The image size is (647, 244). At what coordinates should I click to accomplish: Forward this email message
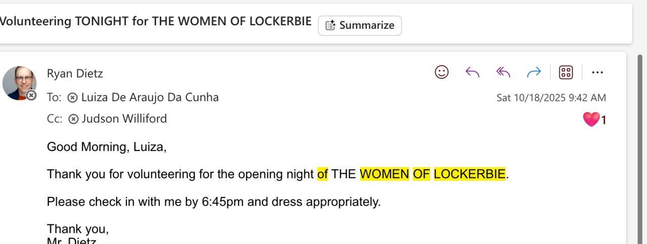pos(534,73)
